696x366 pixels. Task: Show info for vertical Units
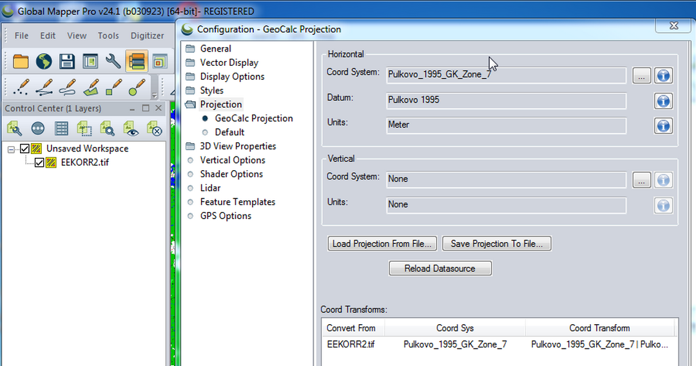coord(663,206)
